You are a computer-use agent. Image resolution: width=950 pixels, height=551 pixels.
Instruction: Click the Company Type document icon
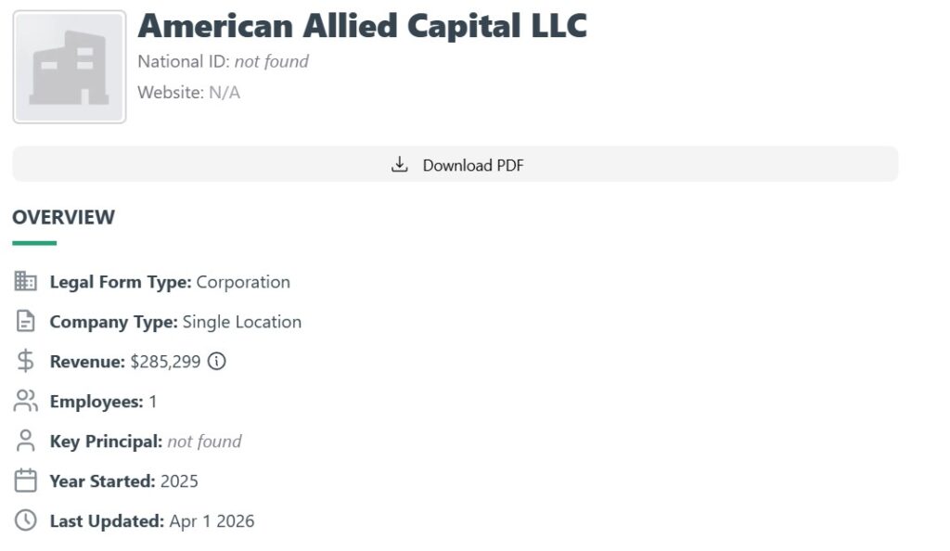click(x=26, y=322)
